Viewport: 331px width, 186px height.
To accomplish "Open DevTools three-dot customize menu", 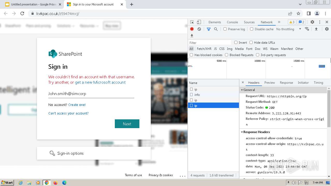I will coord(320,22).
